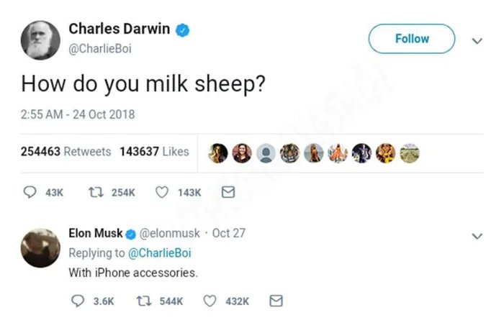View the 254463 Retweets list
Image resolution: width=504 pixels, height=323 pixels.
[66, 152]
